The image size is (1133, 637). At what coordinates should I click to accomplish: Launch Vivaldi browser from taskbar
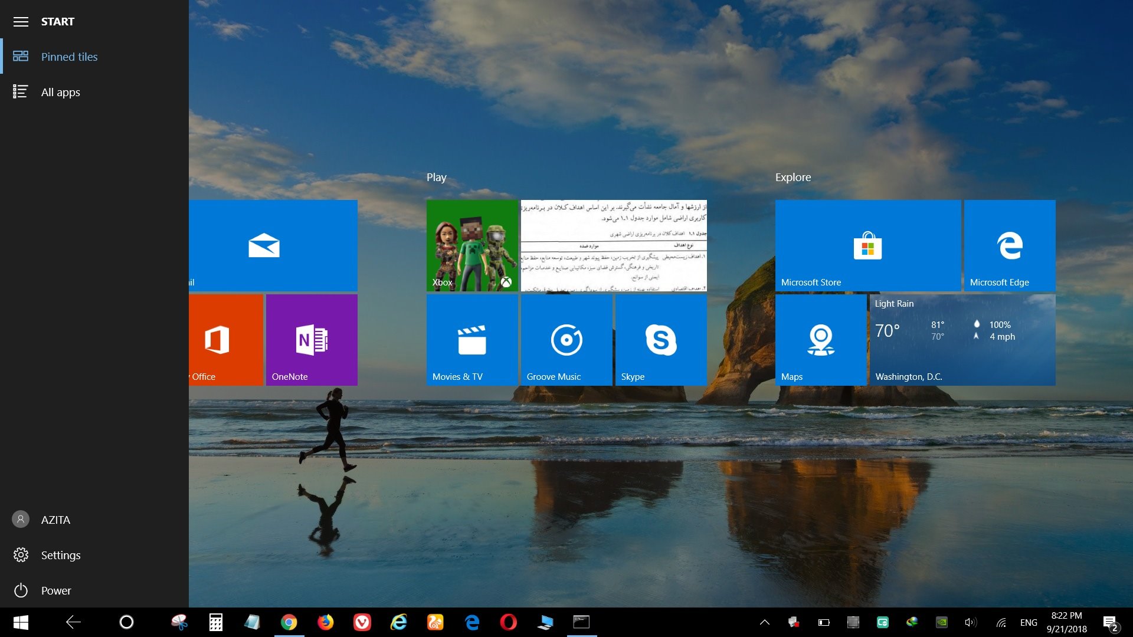tap(362, 622)
